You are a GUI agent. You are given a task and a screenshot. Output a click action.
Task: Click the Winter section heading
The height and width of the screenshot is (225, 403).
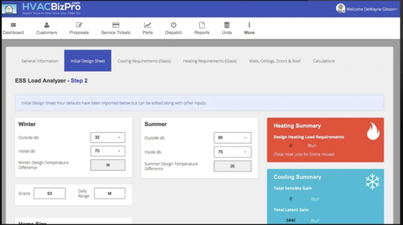[x=27, y=124]
